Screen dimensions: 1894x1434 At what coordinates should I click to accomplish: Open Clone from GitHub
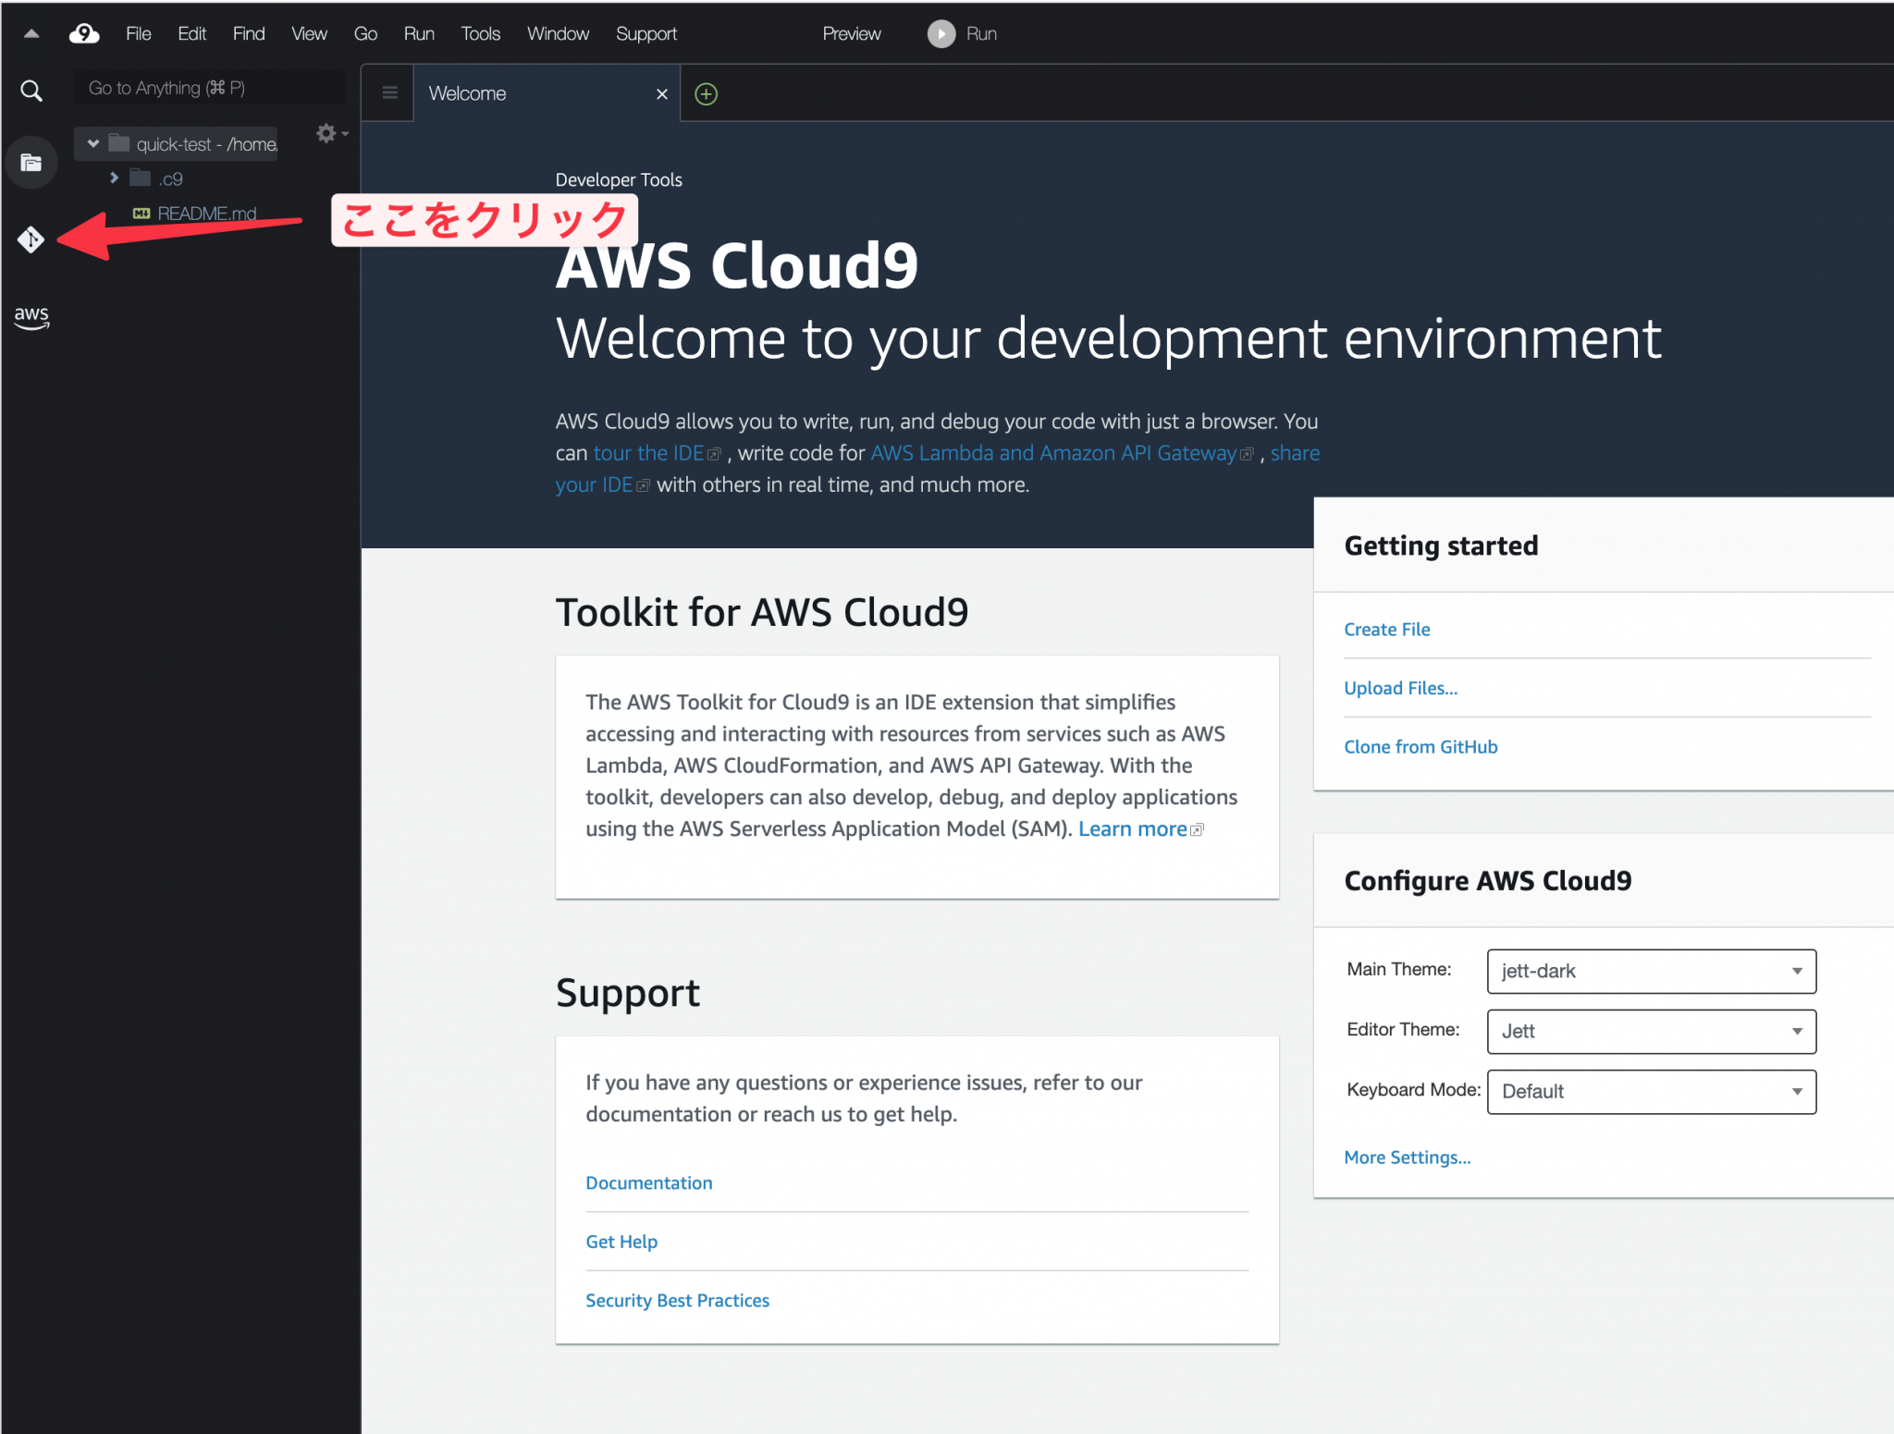click(x=1420, y=746)
